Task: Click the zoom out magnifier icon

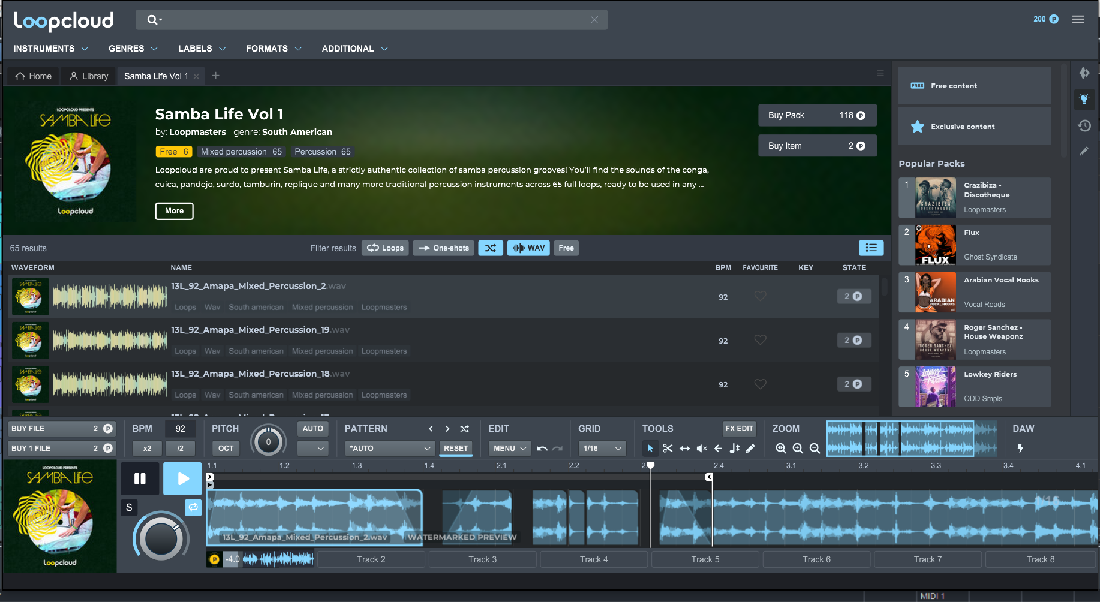Action: point(815,448)
